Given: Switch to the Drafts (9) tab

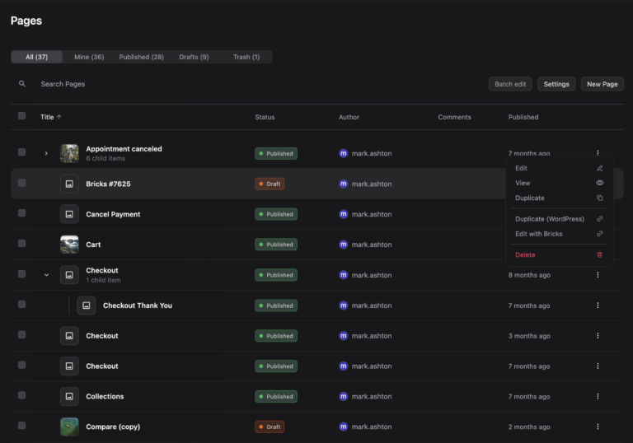Looking at the screenshot, I should [x=194, y=57].
